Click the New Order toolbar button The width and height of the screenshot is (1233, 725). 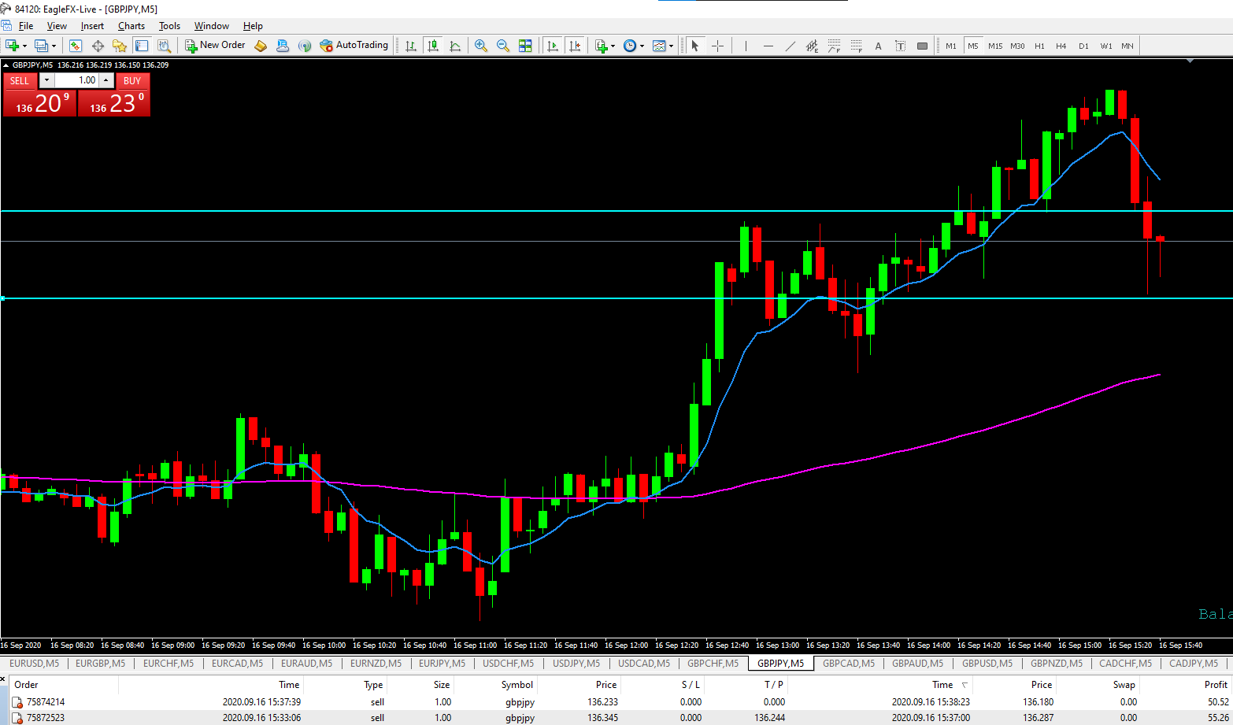point(215,45)
